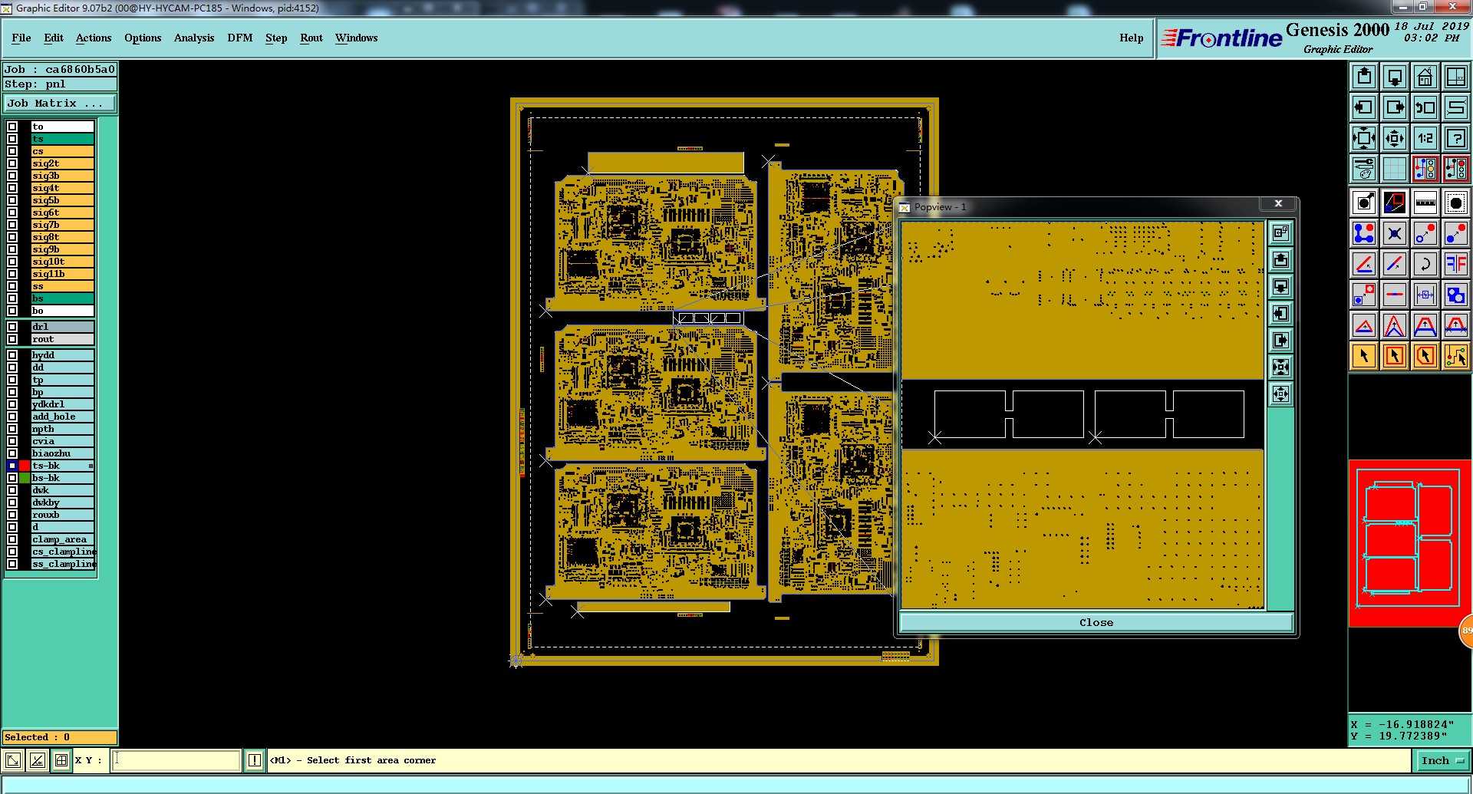Select the biaozhu layer name
This screenshot has height=794, width=1473.
62,453
